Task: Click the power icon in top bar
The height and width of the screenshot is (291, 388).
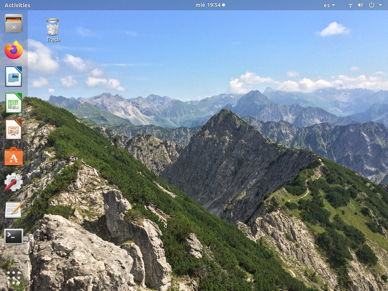Action: [x=371, y=5]
